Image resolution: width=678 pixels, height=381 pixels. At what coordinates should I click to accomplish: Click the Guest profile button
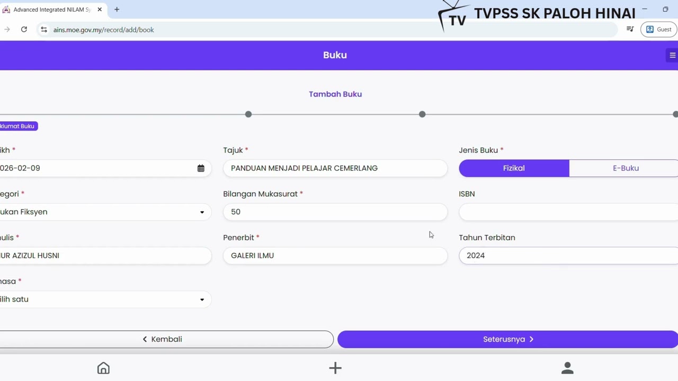click(x=658, y=30)
